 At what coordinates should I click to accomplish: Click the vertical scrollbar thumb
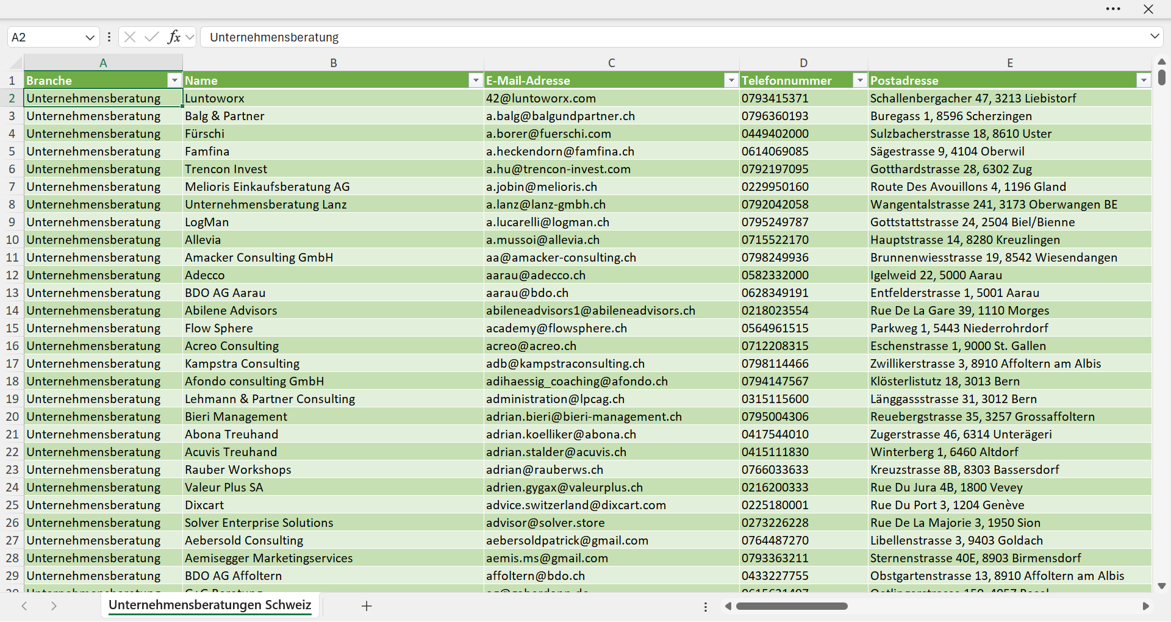(1162, 77)
